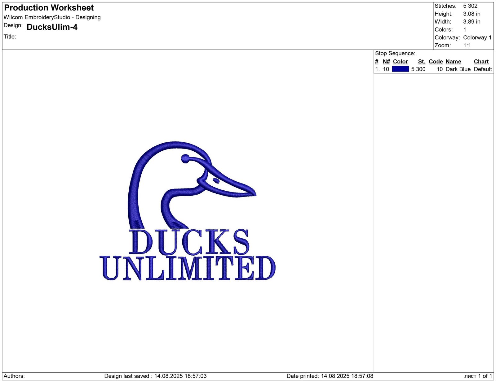Viewport: 496px width, 381px height.
Task: Select the Color column header
Action: [x=400, y=62]
